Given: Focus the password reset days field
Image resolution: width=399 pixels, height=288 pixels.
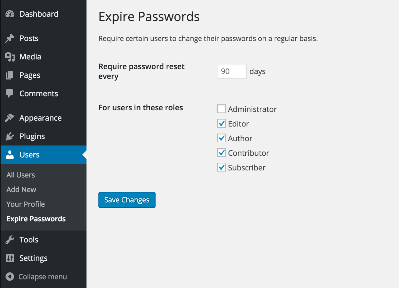Looking at the screenshot, I should [232, 71].
